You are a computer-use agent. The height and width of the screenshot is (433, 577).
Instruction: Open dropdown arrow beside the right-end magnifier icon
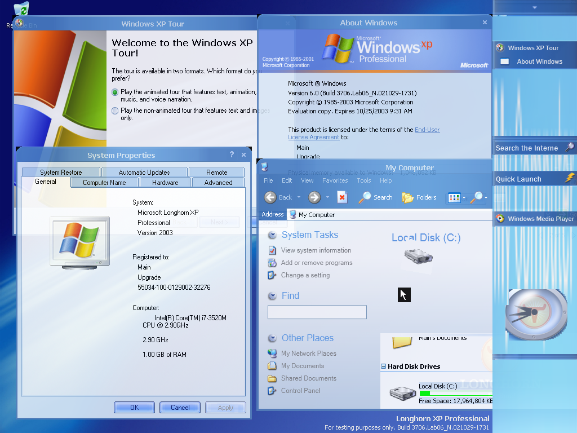coord(486,198)
